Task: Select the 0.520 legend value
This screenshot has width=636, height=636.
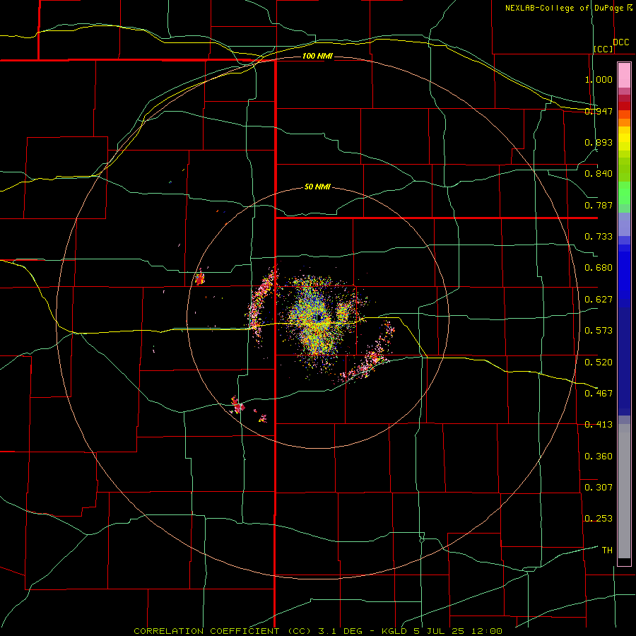Action: 599,363
